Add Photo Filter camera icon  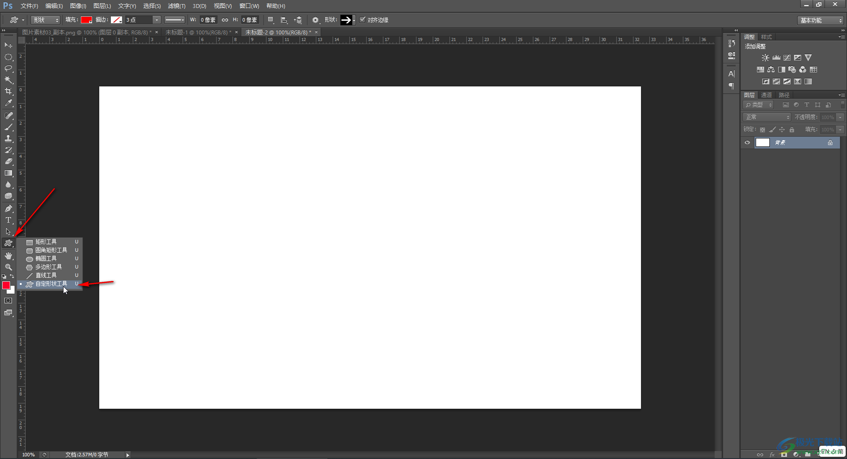point(792,70)
